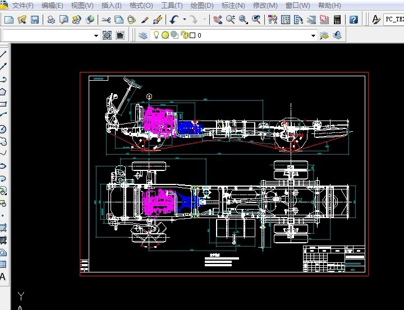Image resolution: width=404 pixels, height=310 pixels.
Task: Click the Copy icon
Action: click(119, 20)
